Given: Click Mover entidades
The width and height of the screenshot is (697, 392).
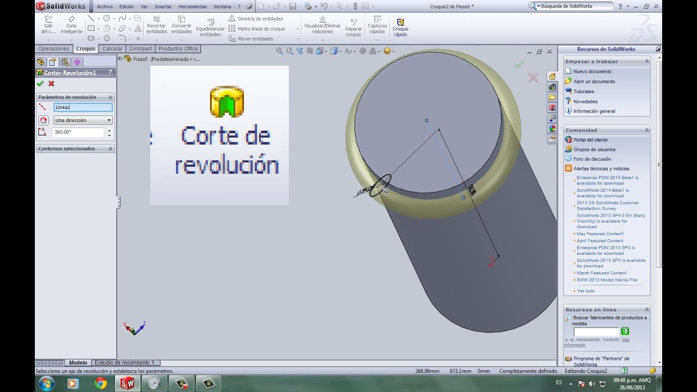Looking at the screenshot, I should click(x=250, y=39).
